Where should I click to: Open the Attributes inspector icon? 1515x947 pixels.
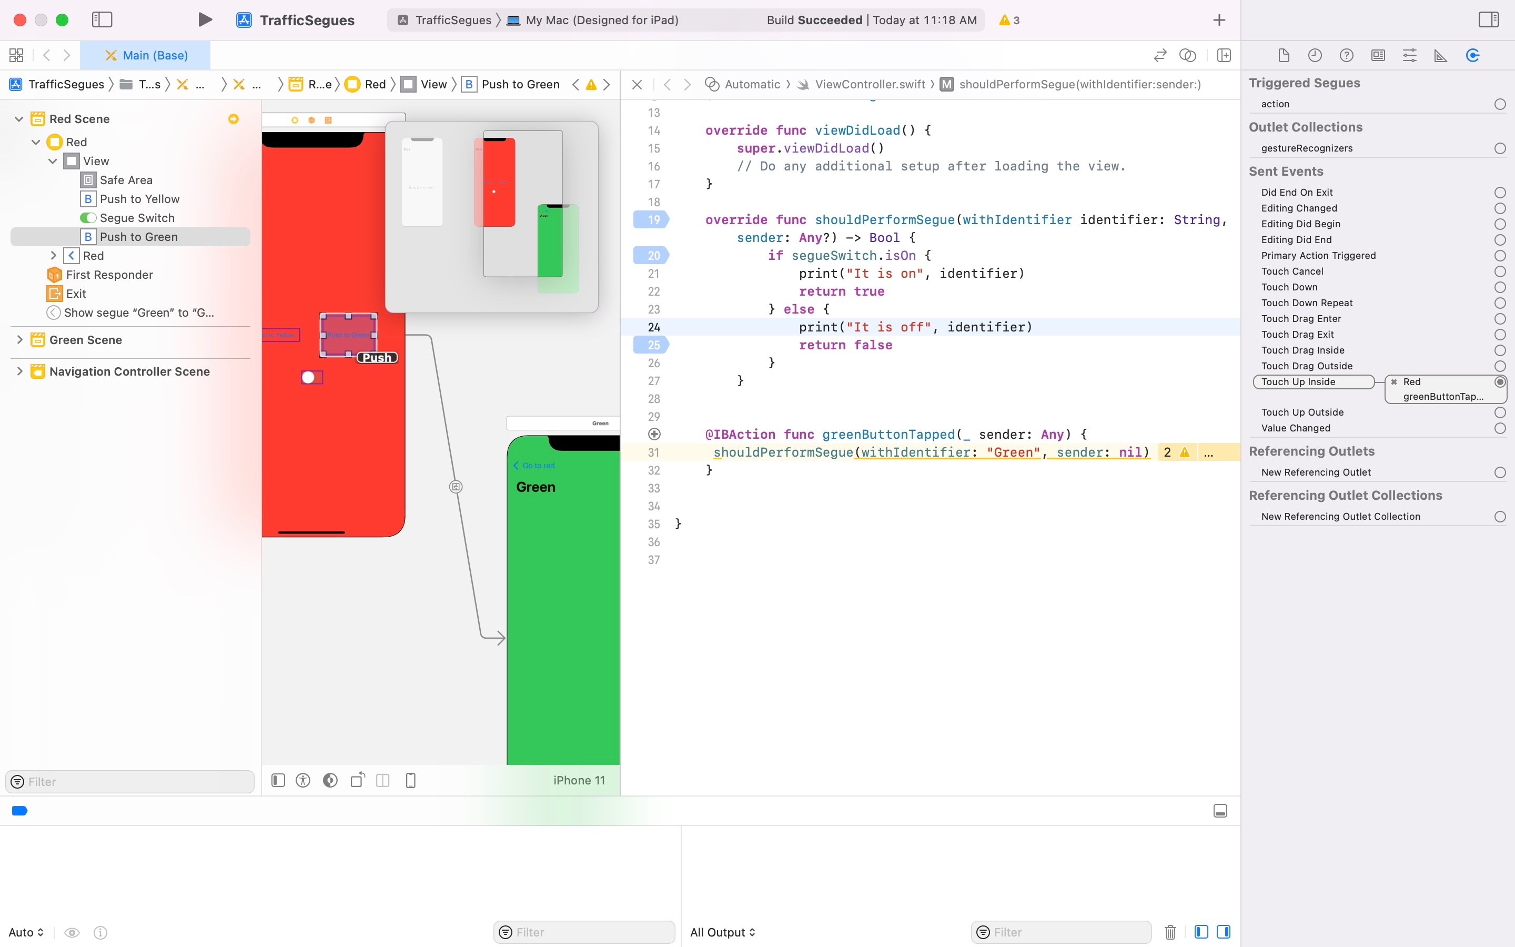(1409, 55)
